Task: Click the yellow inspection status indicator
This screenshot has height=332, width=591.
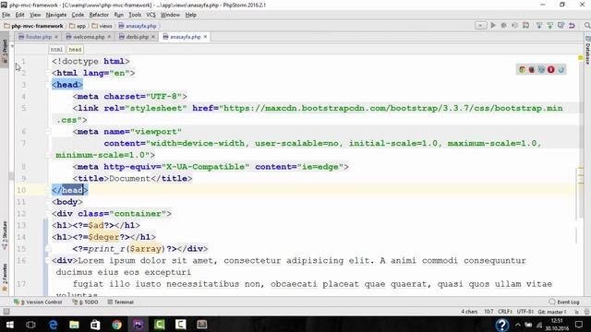Action: (x=581, y=57)
